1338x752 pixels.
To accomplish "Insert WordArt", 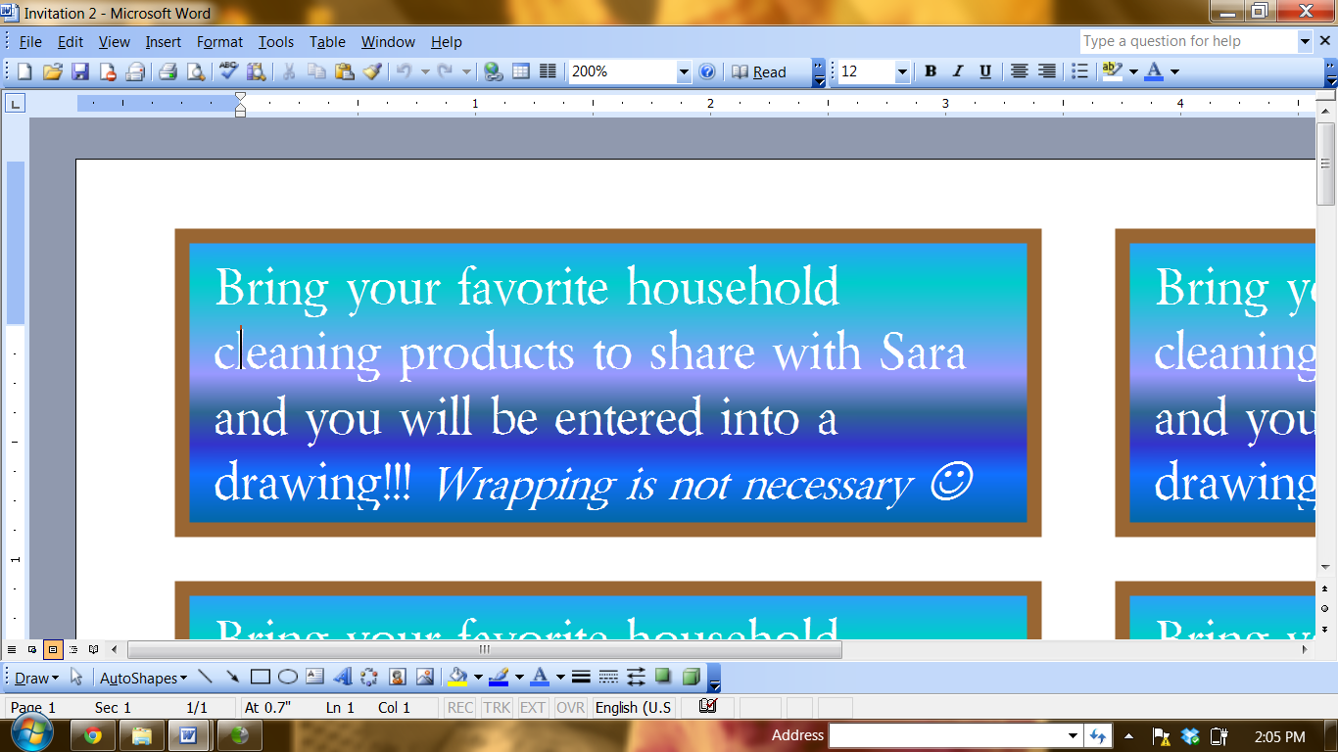I will 342,677.
